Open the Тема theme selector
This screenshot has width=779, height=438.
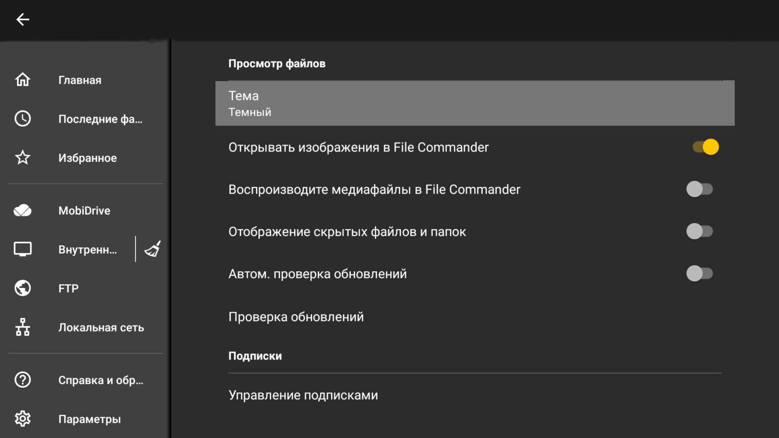(475, 103)
